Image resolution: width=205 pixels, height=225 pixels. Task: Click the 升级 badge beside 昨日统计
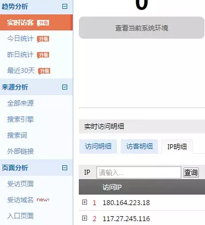coord(43,55)
